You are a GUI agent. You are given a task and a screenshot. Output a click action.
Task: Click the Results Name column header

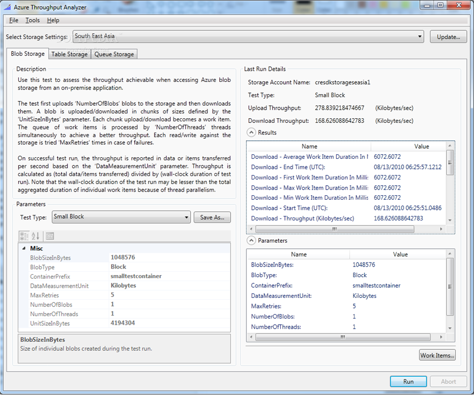click(x=309, y=146)
